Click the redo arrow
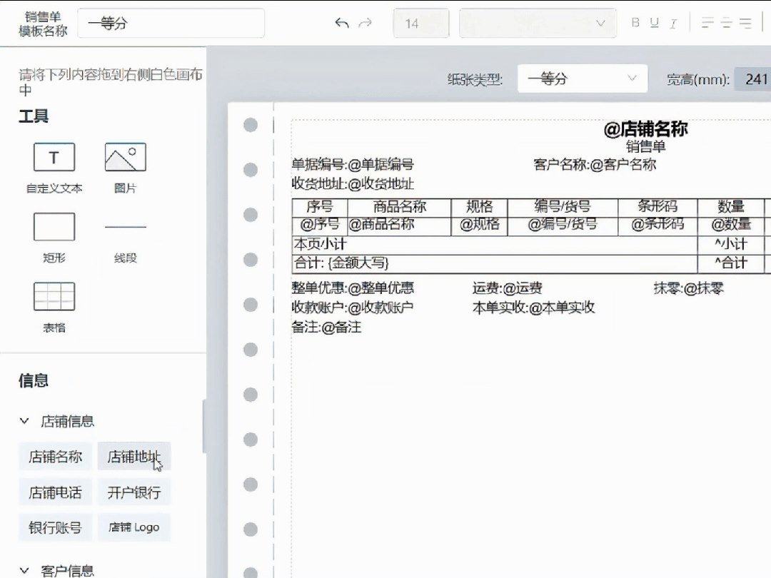Image resolution: width=771 pixels, height=578 pixels. [x=365, y=23]
